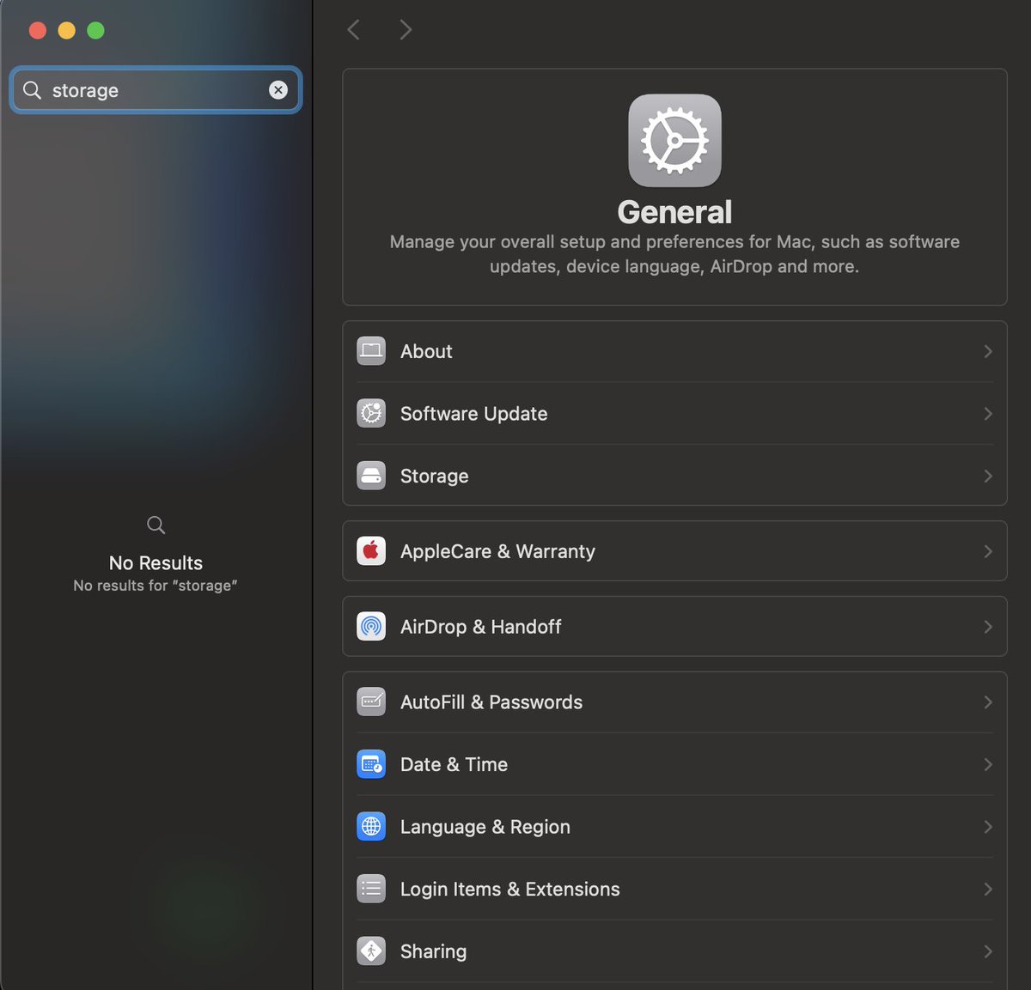Click the large General gear icon
Screen dimensions: 1031x990
tap(674, 141)
